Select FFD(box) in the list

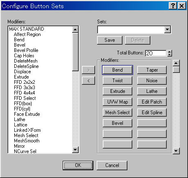pyautogui.click(x=23, y=104)
